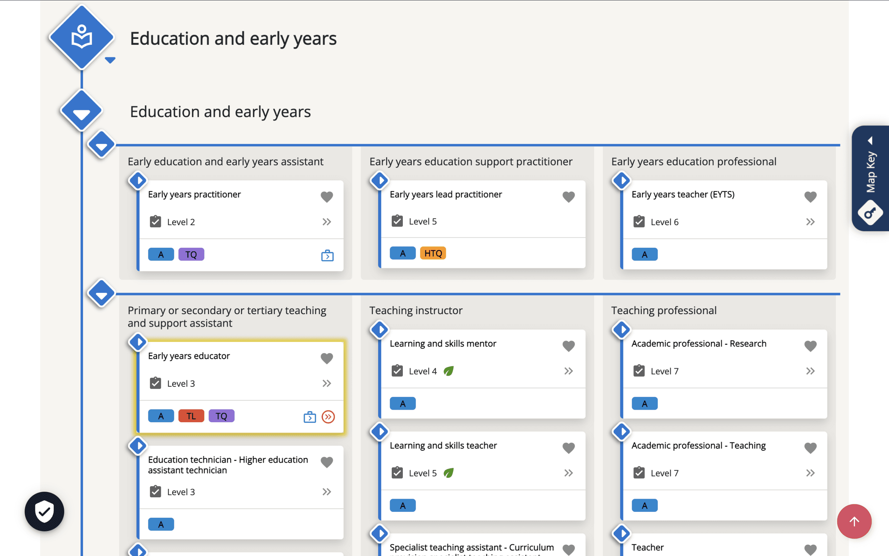Expand the Early years teacher (EYTS) card diamond
This screenshot has height=556, width=889.
point(622,181)
